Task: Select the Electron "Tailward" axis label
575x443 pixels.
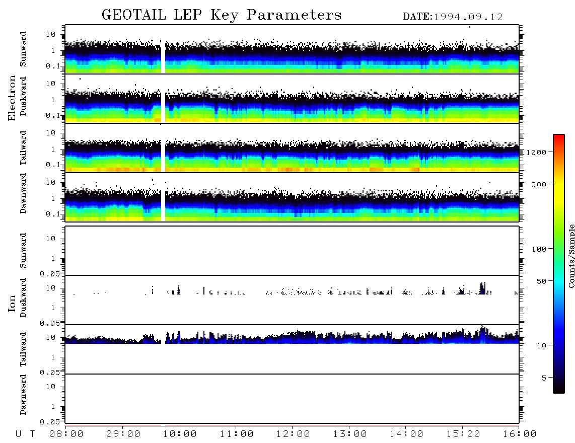Action: tap(23, 148)
